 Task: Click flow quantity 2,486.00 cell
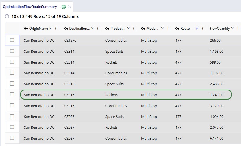pos(217,84)
